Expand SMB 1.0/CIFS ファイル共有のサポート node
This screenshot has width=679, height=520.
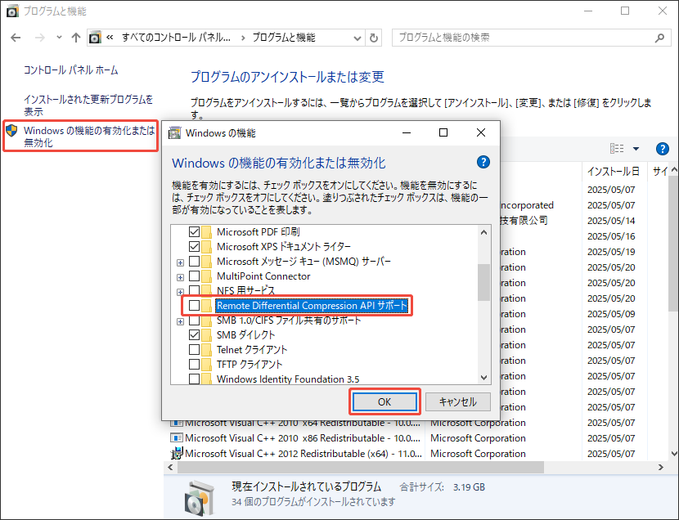[x=180, y=321]
